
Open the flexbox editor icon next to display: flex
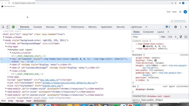pyautogui.click(x=156, y=60)
